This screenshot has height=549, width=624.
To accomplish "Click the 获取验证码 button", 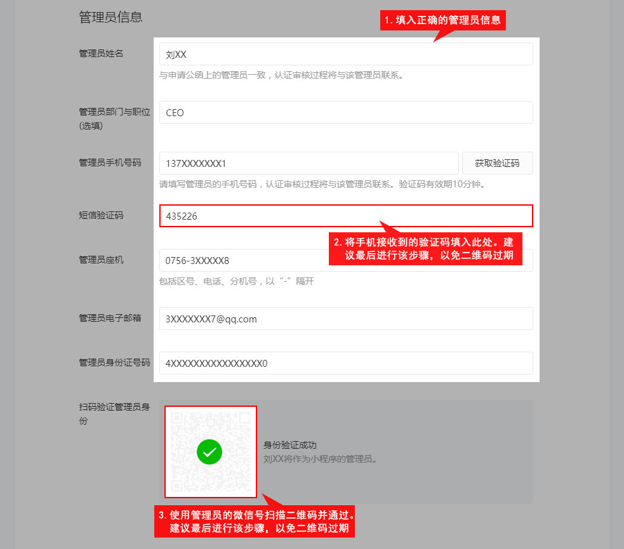I will click(498, 163).
